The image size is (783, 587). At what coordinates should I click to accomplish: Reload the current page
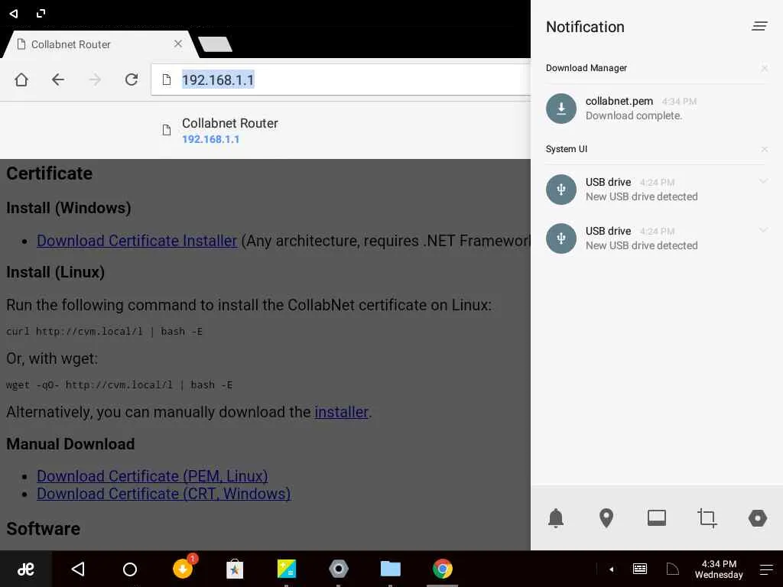pos(132,79)
